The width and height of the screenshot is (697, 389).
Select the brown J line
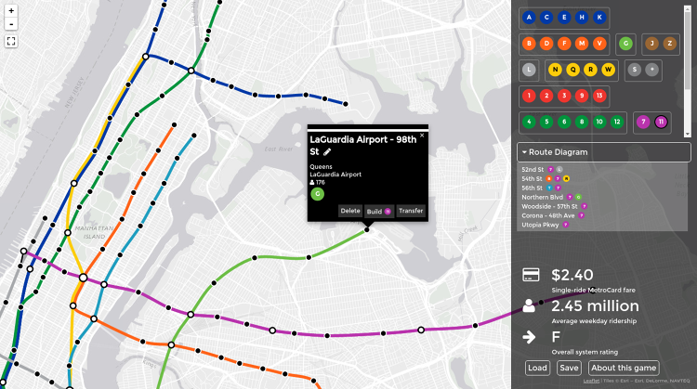652,44
